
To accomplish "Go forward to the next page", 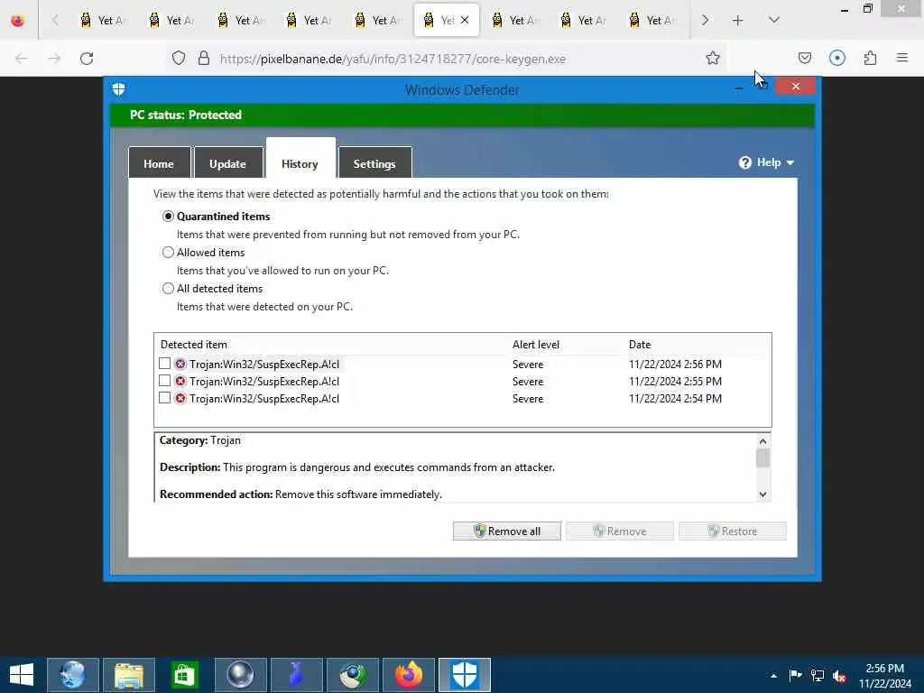I will point(54,59).
